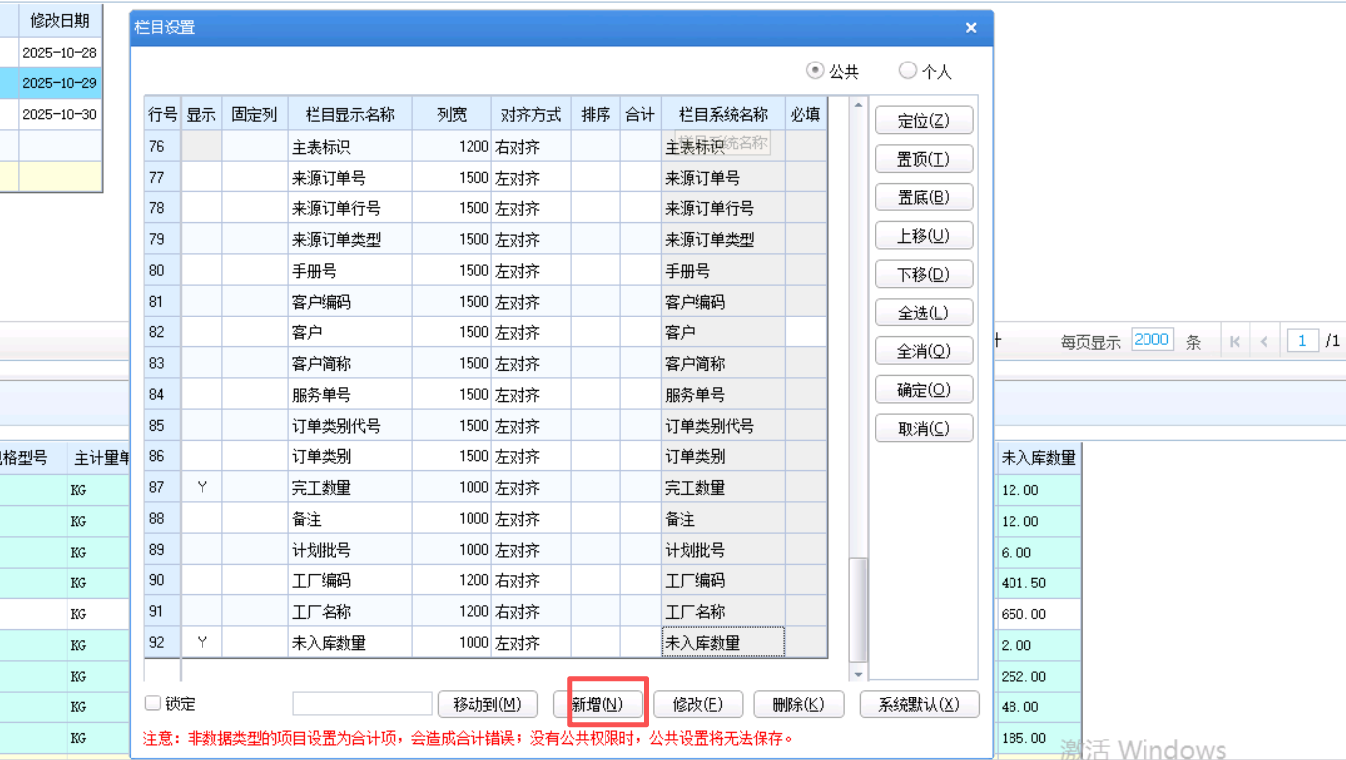Click the input field beside 移动到(M)

(361, 704)
